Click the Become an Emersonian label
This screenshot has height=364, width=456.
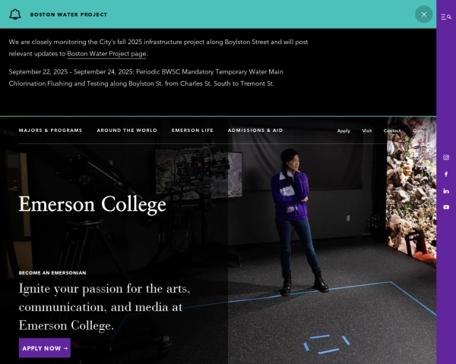(52, 273)
